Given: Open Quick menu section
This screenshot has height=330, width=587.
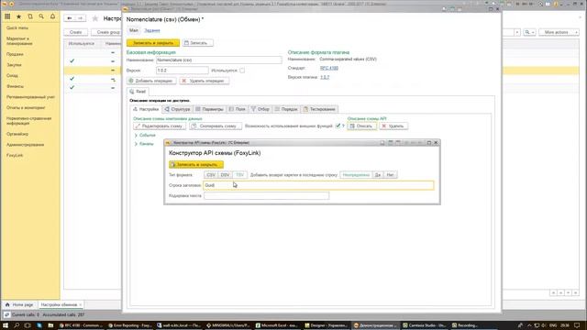Looking at the screenshot, I should (x=17, y=28).
